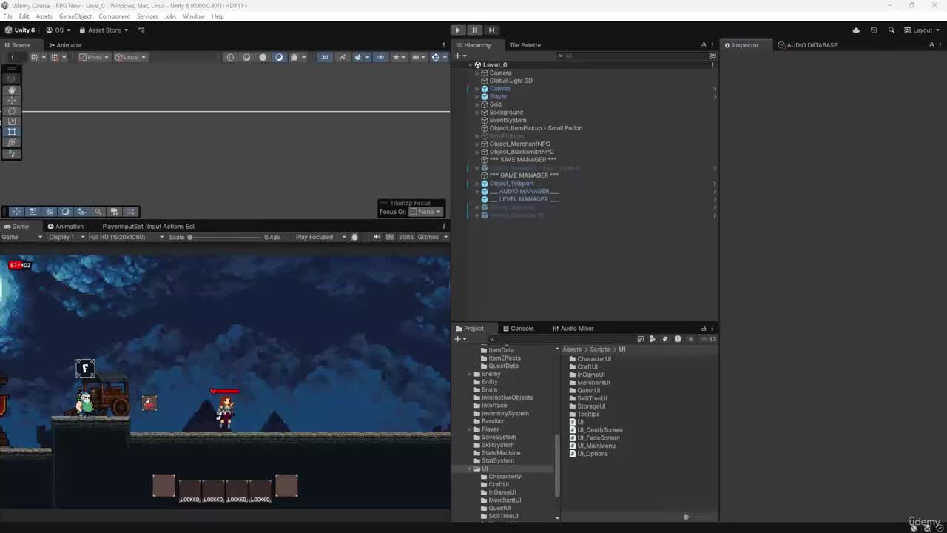The image size is (947, 533).
Task: Open the Asset Store button
Action: click(104, 30)
